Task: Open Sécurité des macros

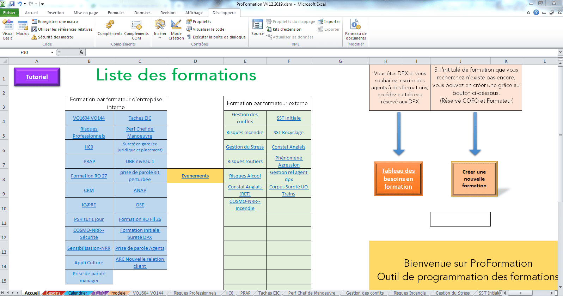Action: [56, 37]
